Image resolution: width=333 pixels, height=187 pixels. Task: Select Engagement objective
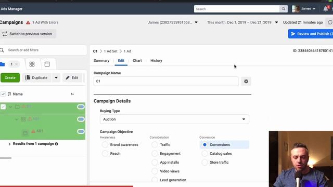tap(155, 154)
